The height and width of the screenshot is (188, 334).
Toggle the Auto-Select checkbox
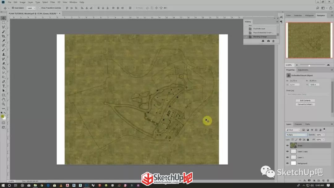tap(13, 8)
